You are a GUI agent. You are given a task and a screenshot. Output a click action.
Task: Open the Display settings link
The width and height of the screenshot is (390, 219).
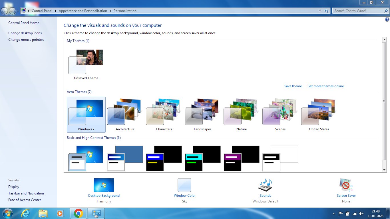click(14, 187)
